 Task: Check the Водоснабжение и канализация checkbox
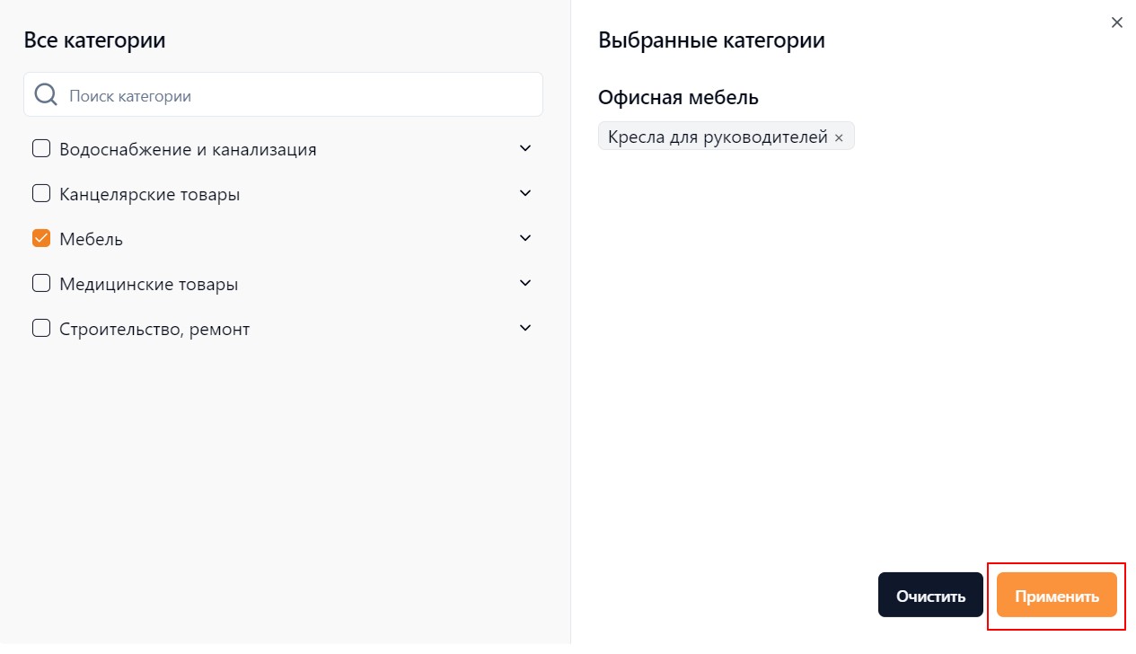[x=41, y=148]
